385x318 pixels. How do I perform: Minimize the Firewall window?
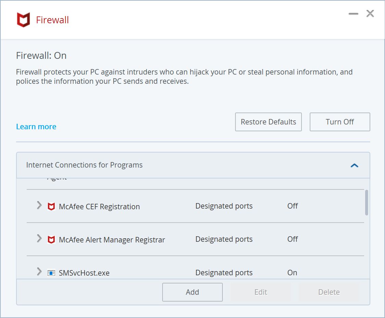[x=353, y=14]
